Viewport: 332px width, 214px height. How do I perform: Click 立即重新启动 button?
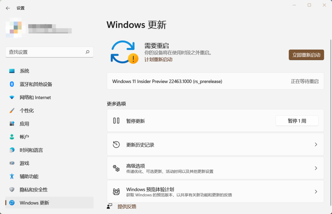(x=306, y=55)
